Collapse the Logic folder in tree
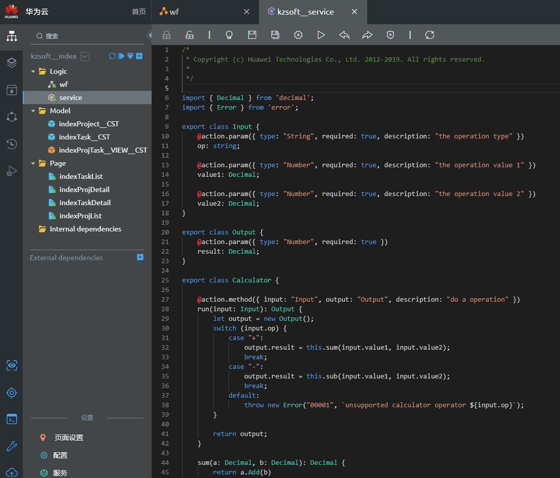The width and height of the screenshot is (560, 478). point(33,71)
